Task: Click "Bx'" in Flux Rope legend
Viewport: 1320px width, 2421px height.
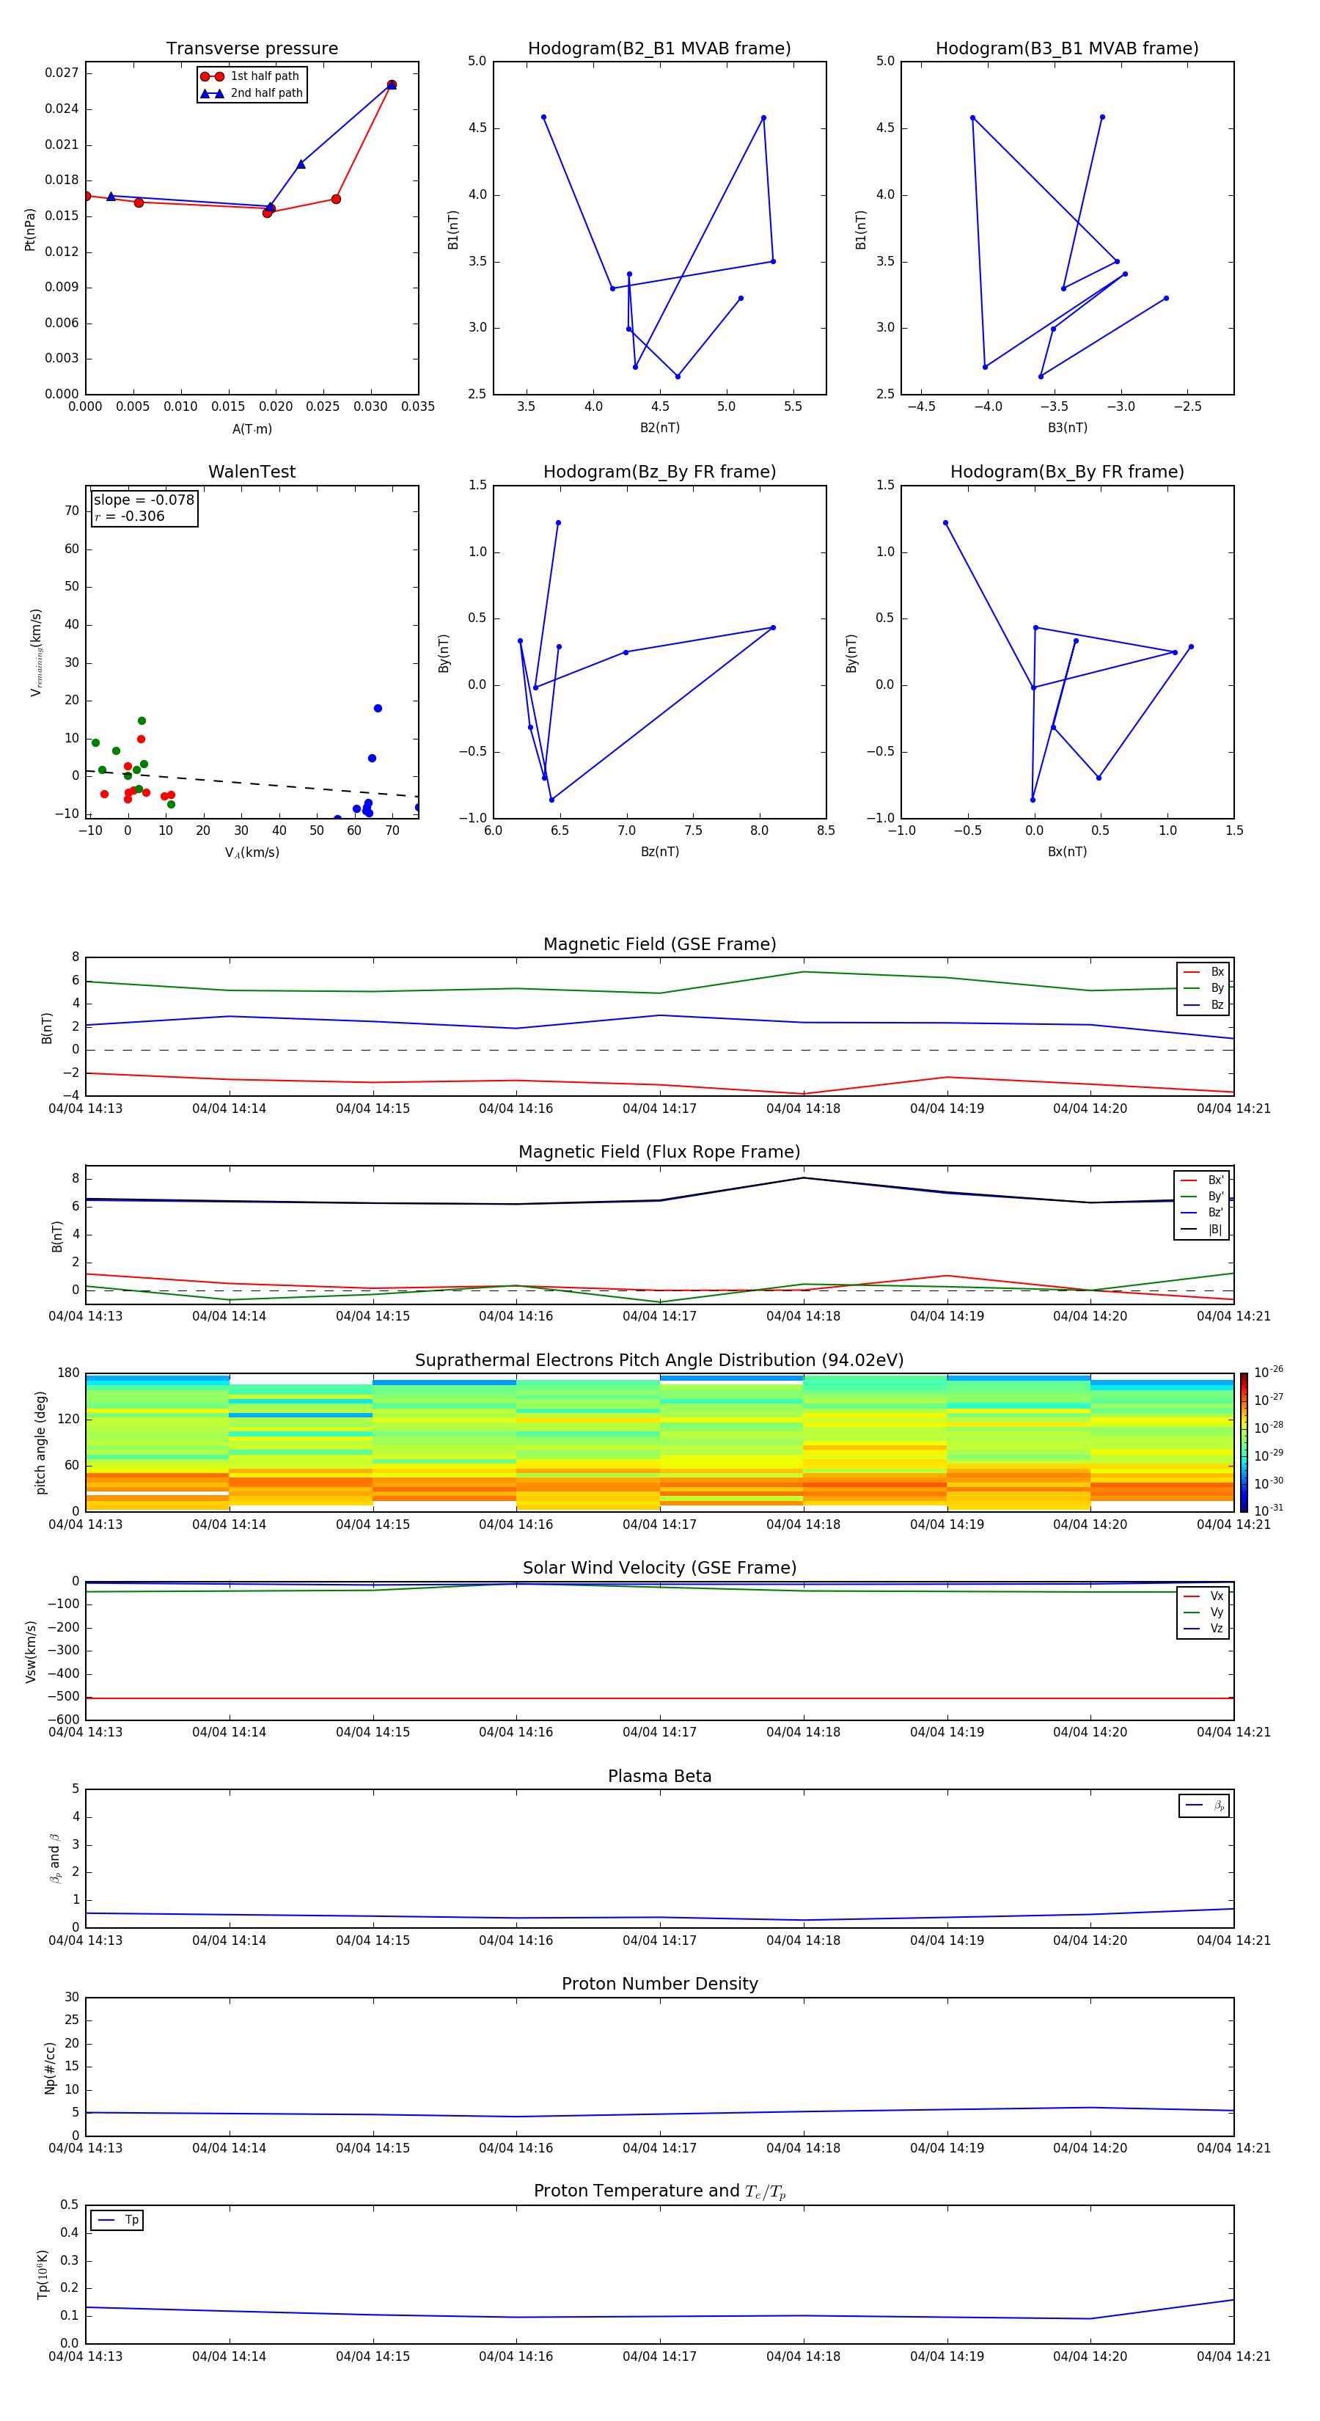Action: click(1216, 1180)
